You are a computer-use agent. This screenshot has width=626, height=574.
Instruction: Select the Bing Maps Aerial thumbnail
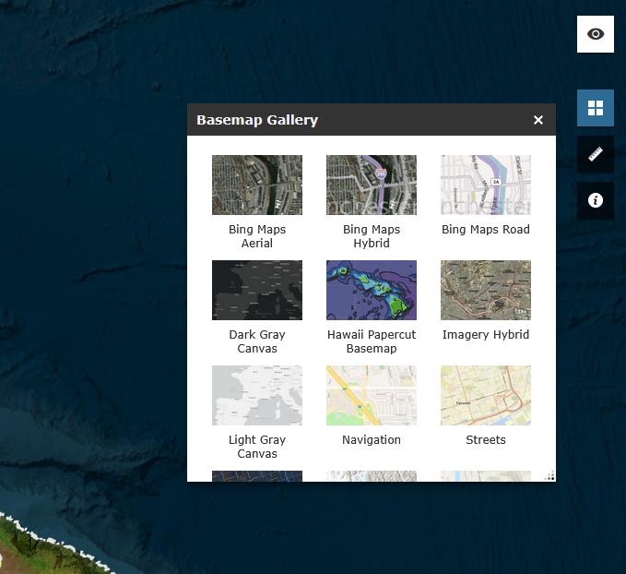257,185
